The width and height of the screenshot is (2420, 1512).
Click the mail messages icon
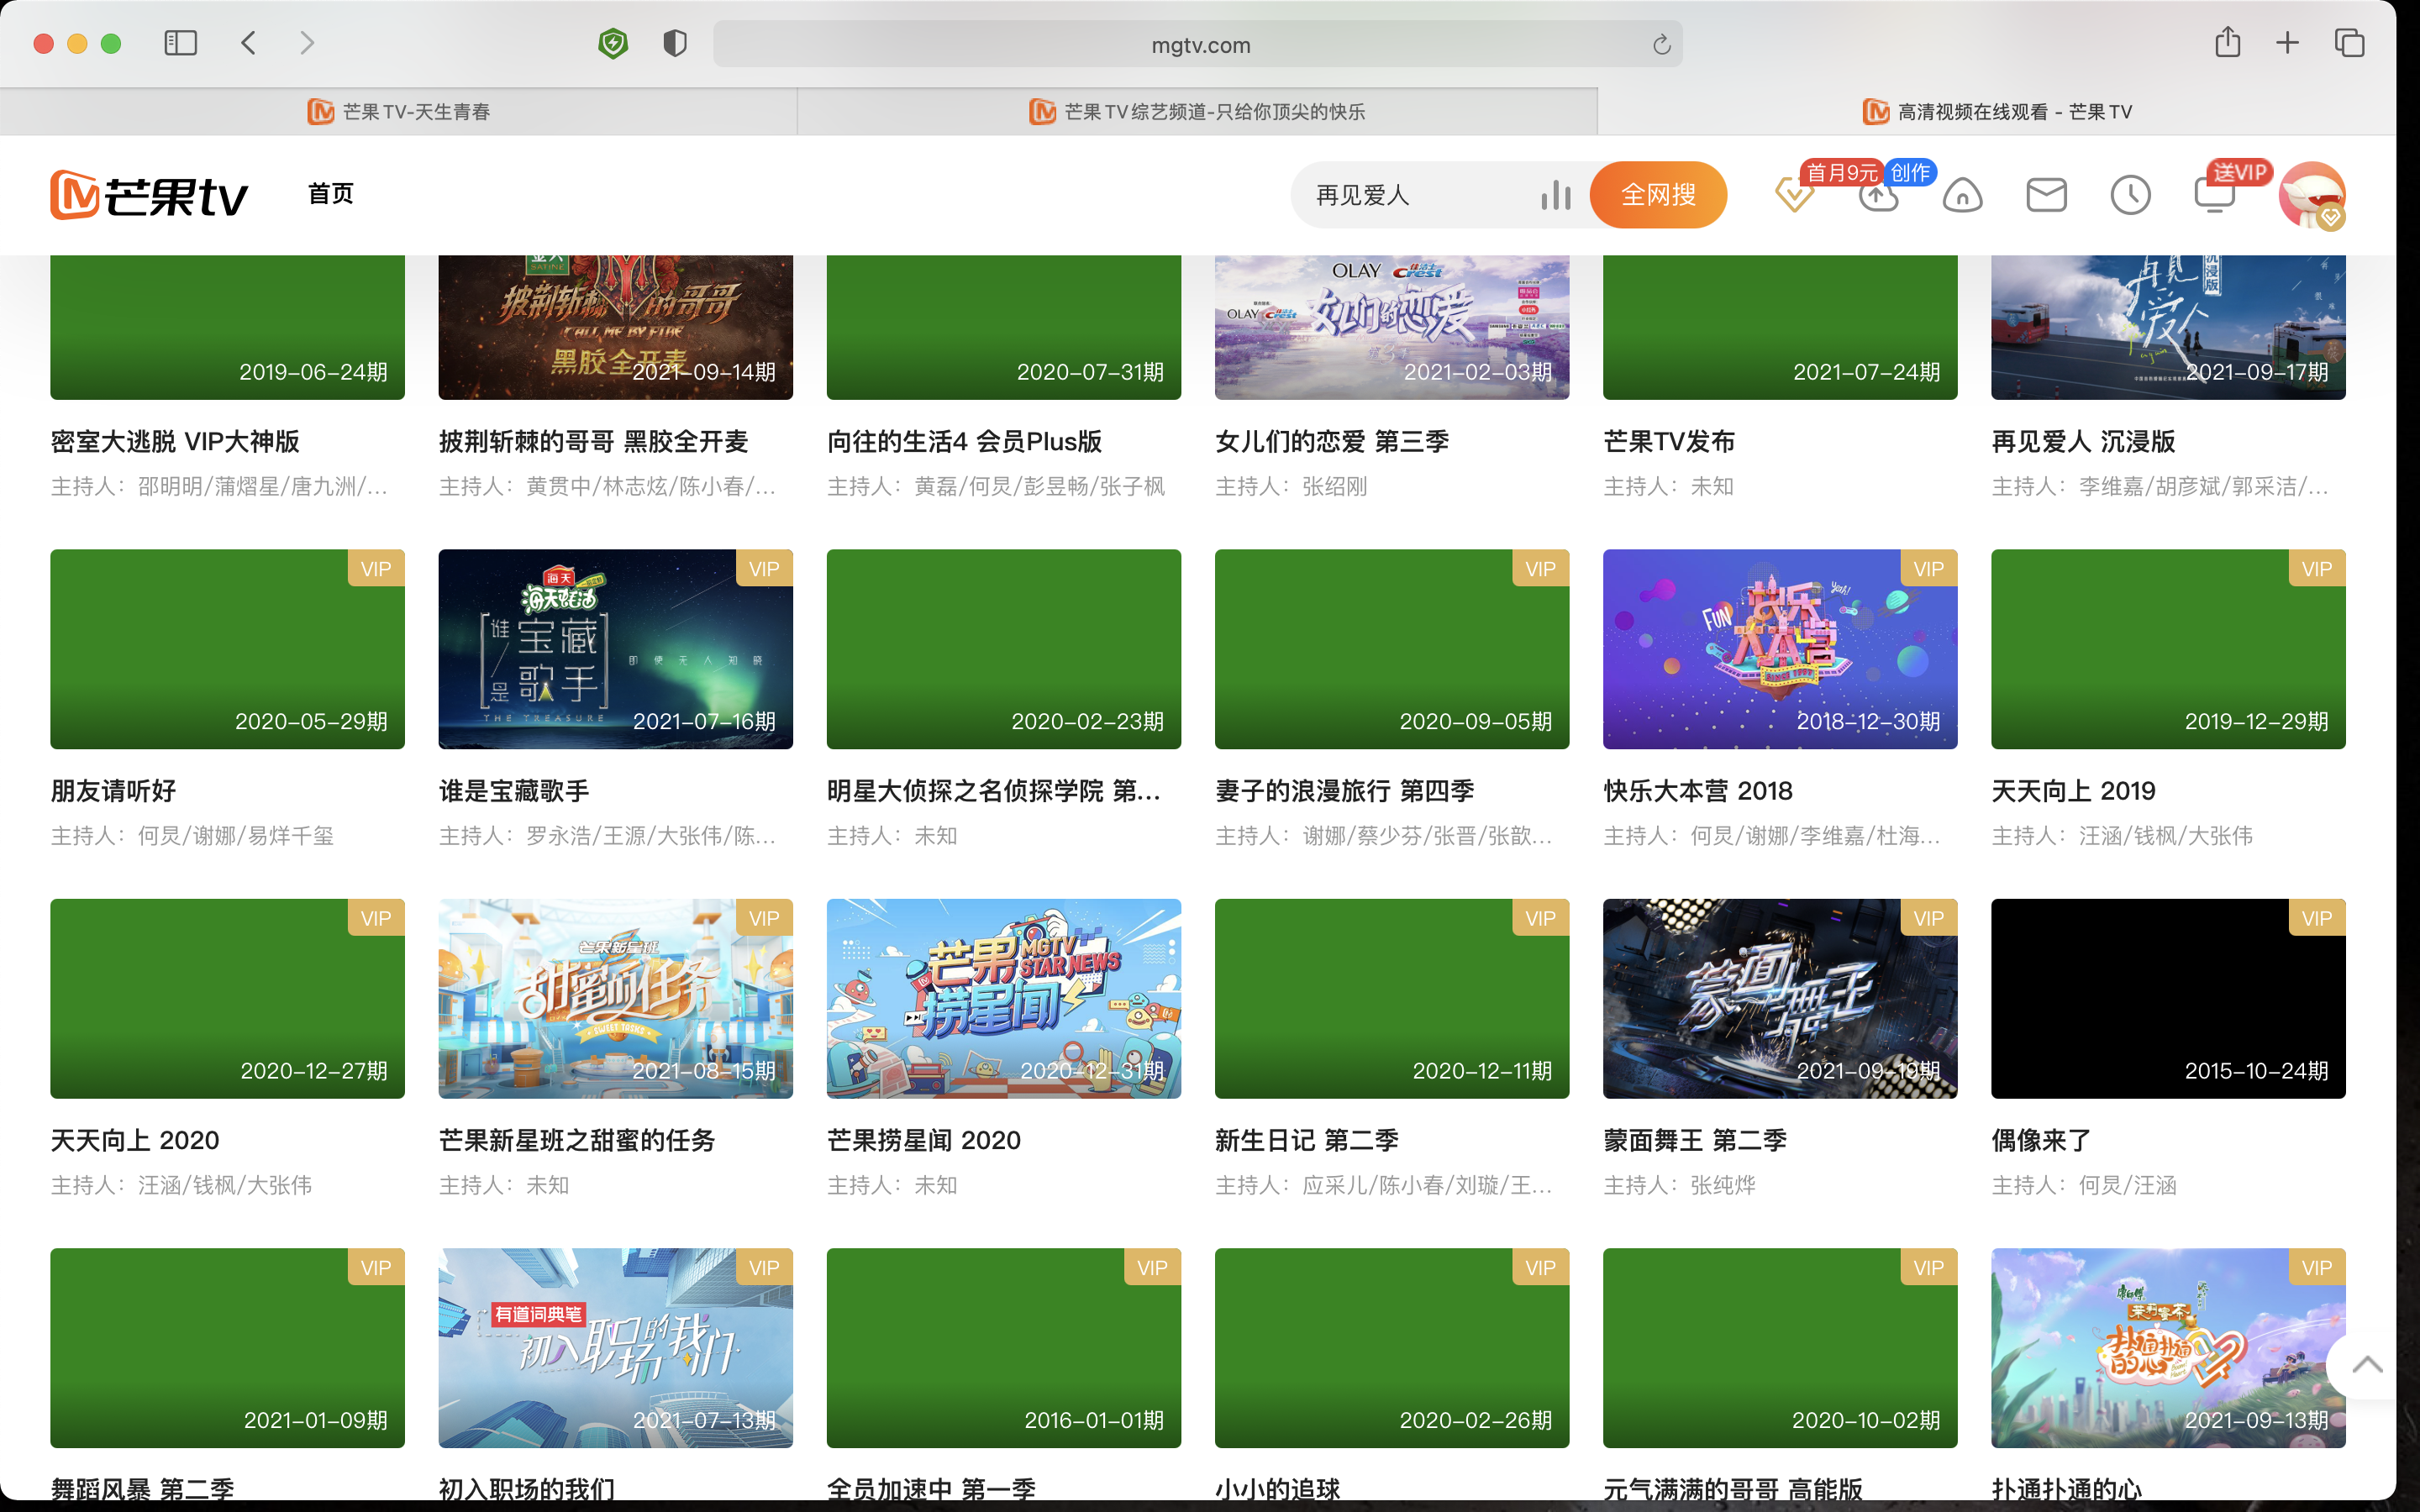click(2046, 195)
